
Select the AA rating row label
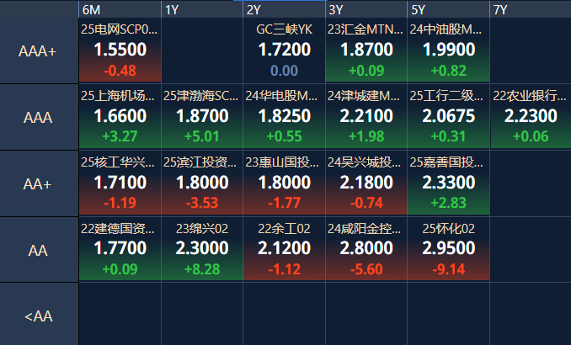(x=38, y=249)
